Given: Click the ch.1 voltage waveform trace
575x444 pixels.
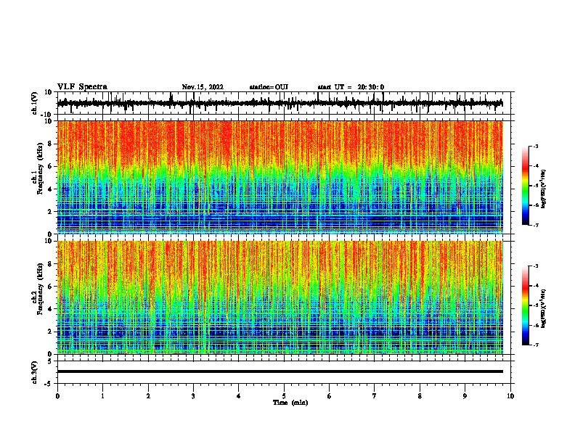Looking at the screenshot, I should point(280,103).
